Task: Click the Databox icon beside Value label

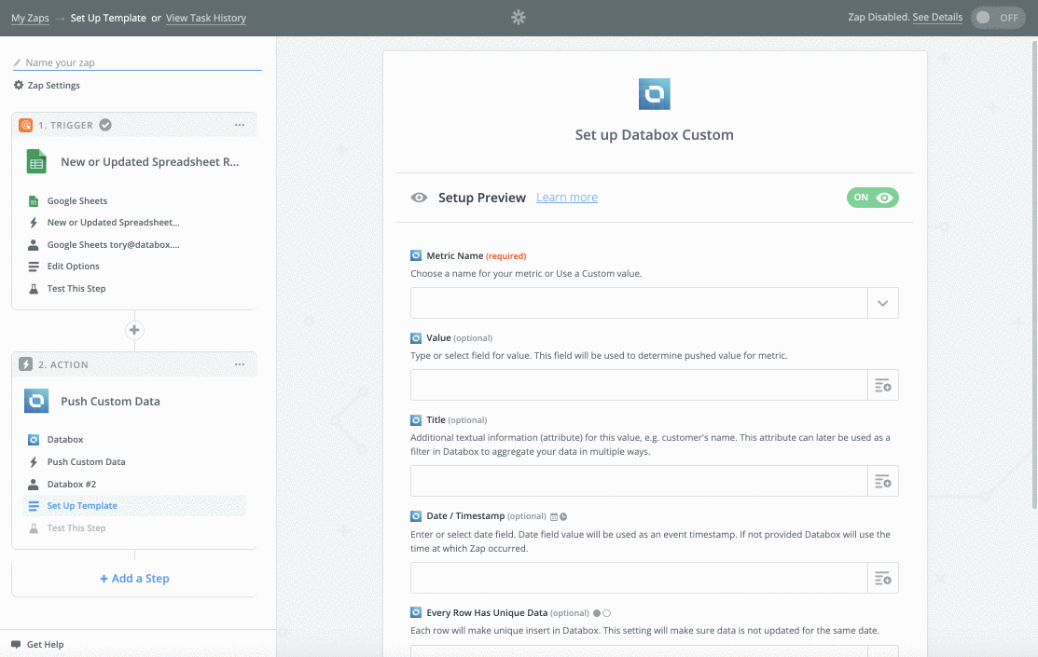Action: pos(416,338)
